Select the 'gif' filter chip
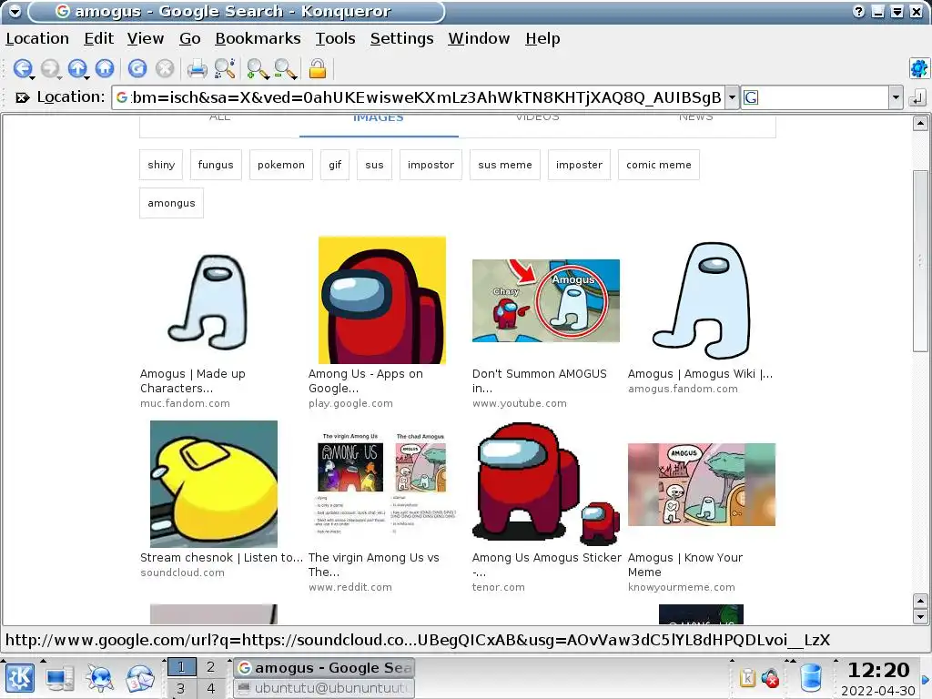This screenshot has width=932, height=699. pos(335,165)
